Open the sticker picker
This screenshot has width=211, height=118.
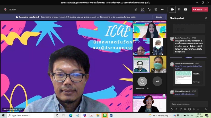click(189, 109)
